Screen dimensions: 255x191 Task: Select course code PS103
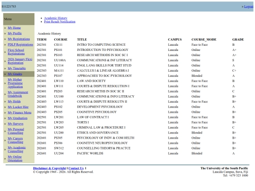click(x=58, y=55)
